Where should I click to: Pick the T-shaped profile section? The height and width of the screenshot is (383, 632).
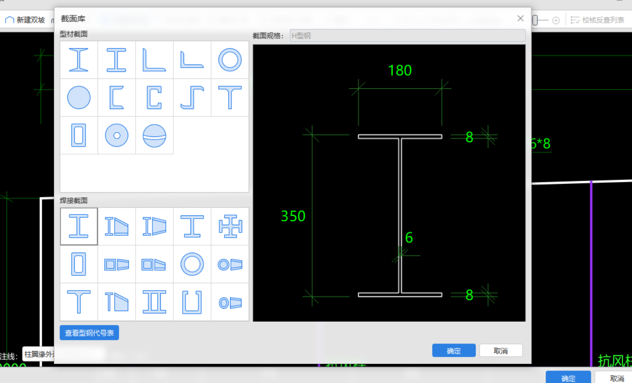pos(230,97)
